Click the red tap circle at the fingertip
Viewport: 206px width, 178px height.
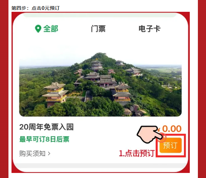point(162,138)
